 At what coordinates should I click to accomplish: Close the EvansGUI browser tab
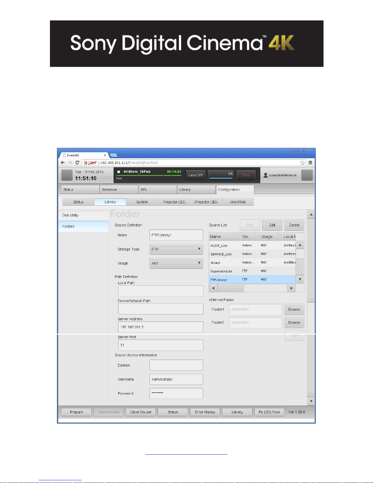(x=105, y=155)
